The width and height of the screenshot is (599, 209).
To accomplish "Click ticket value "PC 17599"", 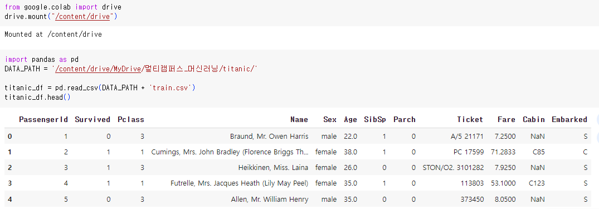I will (x=469, y=152).
